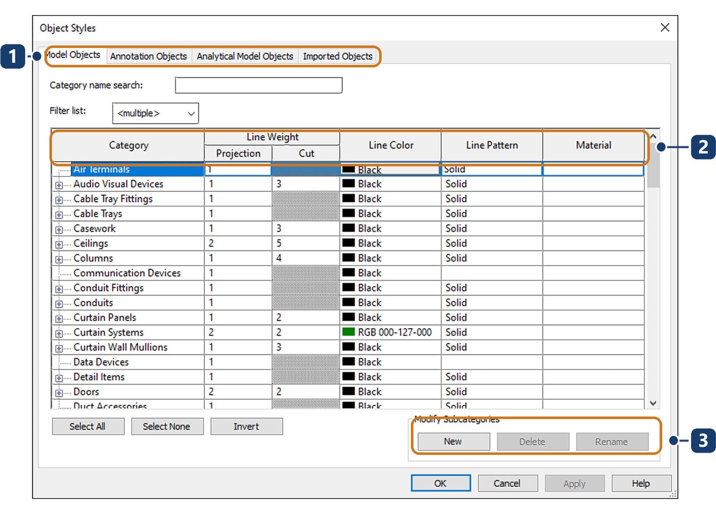This screenshot has width=716, height=514.
Task: Click the Projection column header
Action: tap(238, 153)
